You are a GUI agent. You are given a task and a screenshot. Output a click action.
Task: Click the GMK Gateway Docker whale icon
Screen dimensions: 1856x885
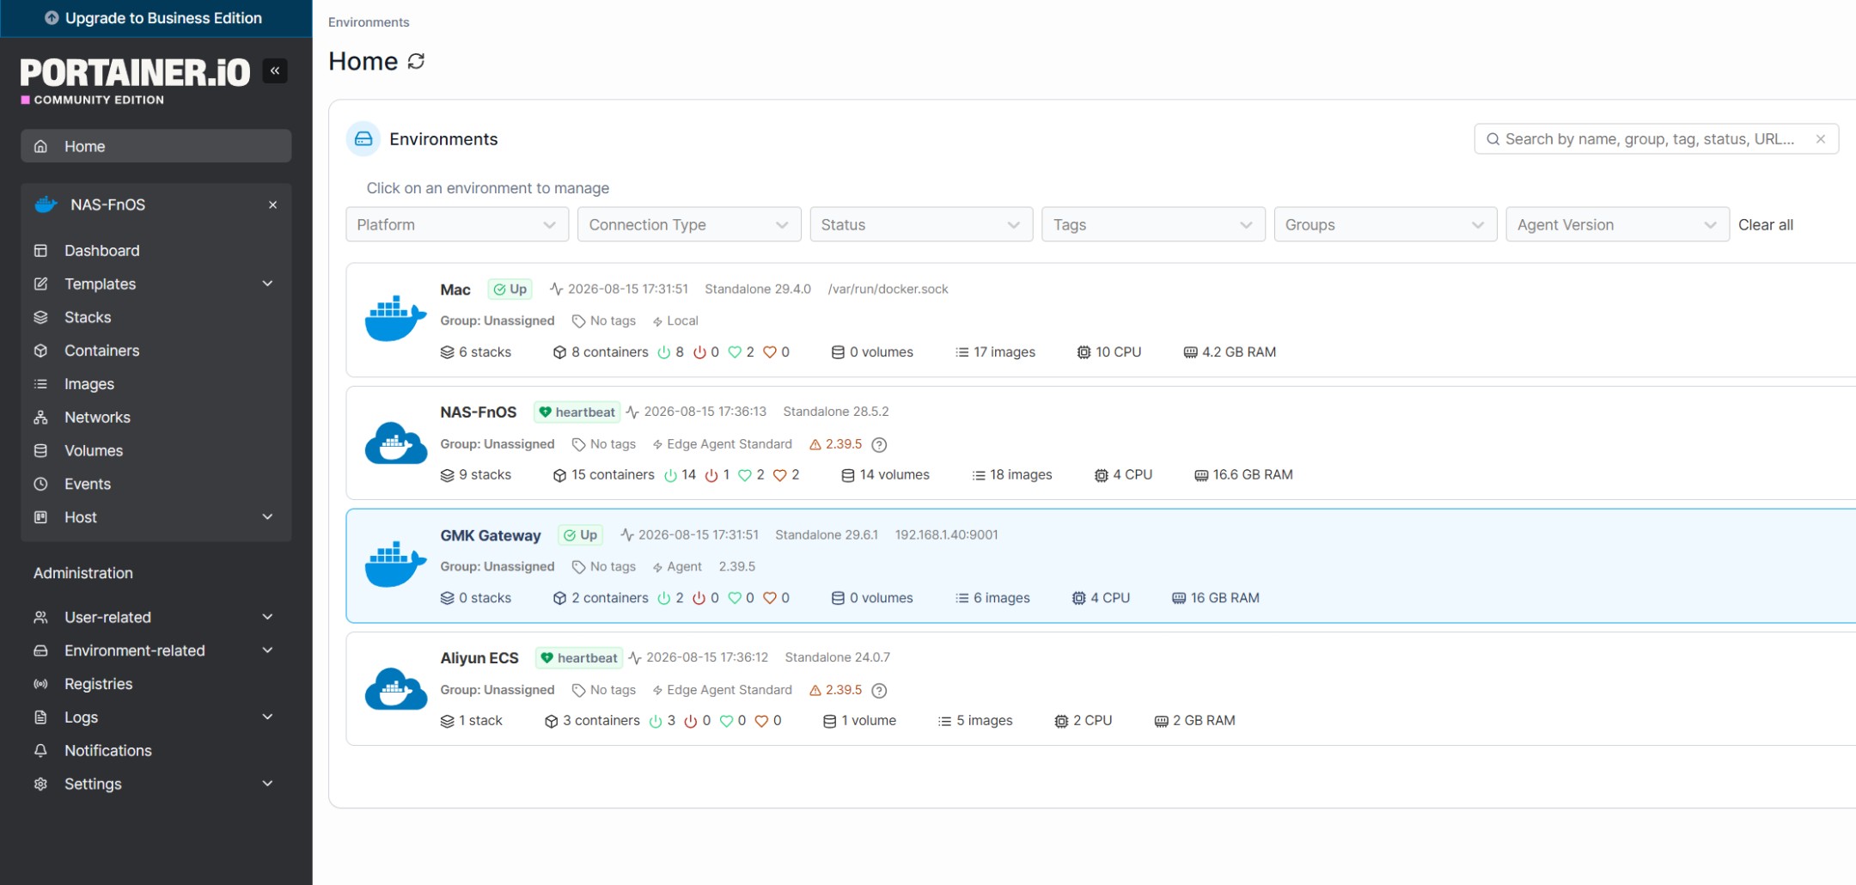(x=395, y=565)
